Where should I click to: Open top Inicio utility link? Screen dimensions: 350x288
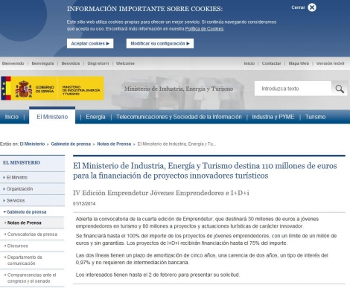(x=249, y=63)
